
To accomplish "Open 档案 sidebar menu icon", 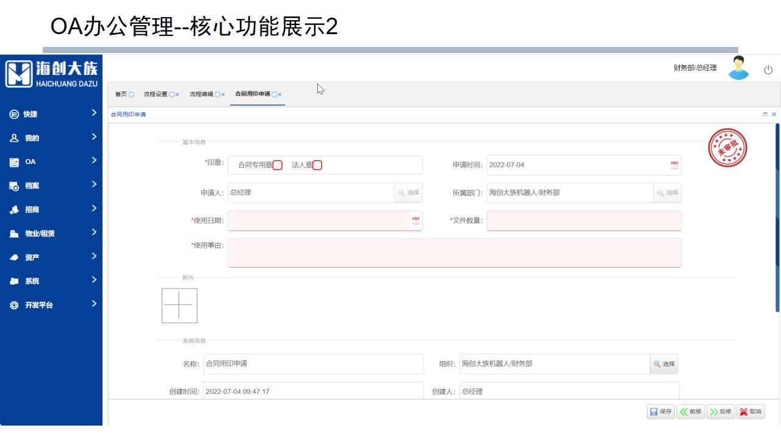I will coord(14,186).
